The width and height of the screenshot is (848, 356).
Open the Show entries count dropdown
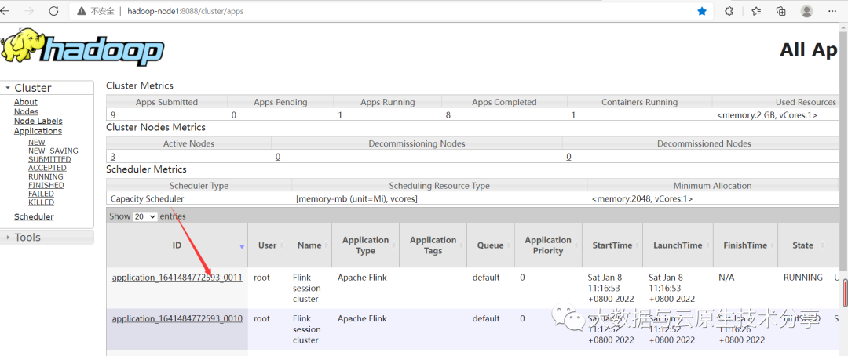[145, 216]
